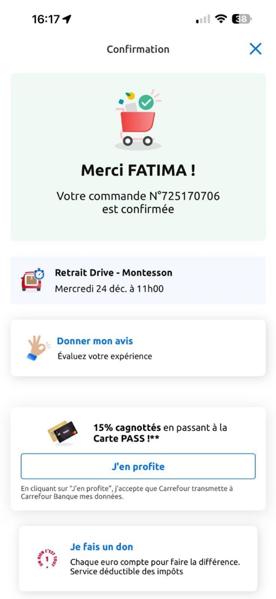Close the Confirmation screen with the X

tap(255, 49)
